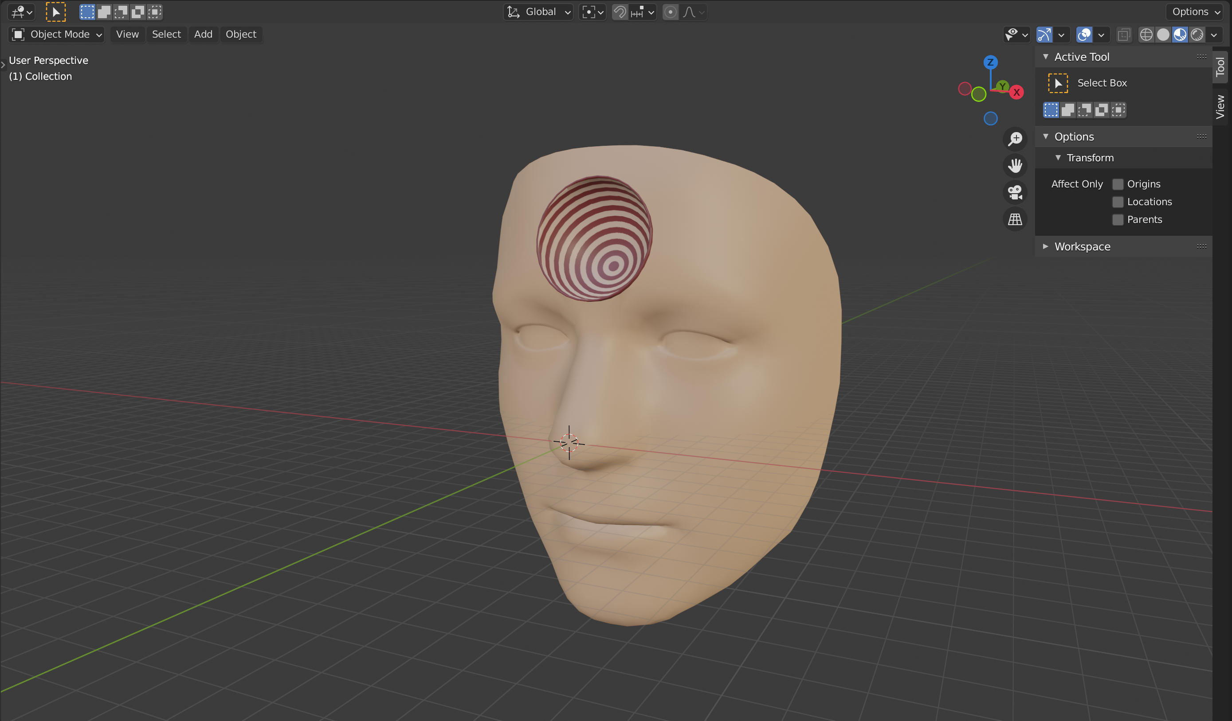Click the negative Y axis circle on the gizmo
Screen dimensions: 1232x721
click(x=978, y=94)
